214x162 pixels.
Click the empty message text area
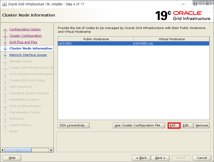[133, 142]
